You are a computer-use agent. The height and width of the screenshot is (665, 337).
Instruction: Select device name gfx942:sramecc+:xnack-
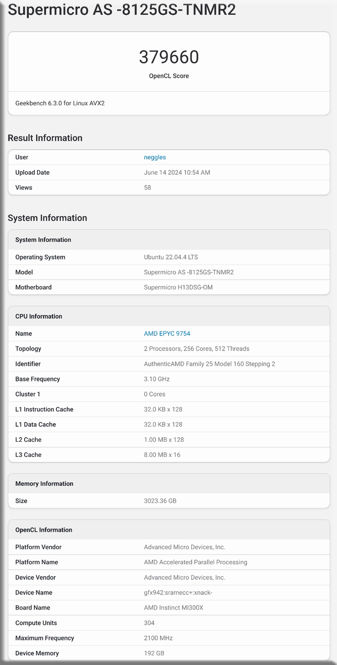178,592
